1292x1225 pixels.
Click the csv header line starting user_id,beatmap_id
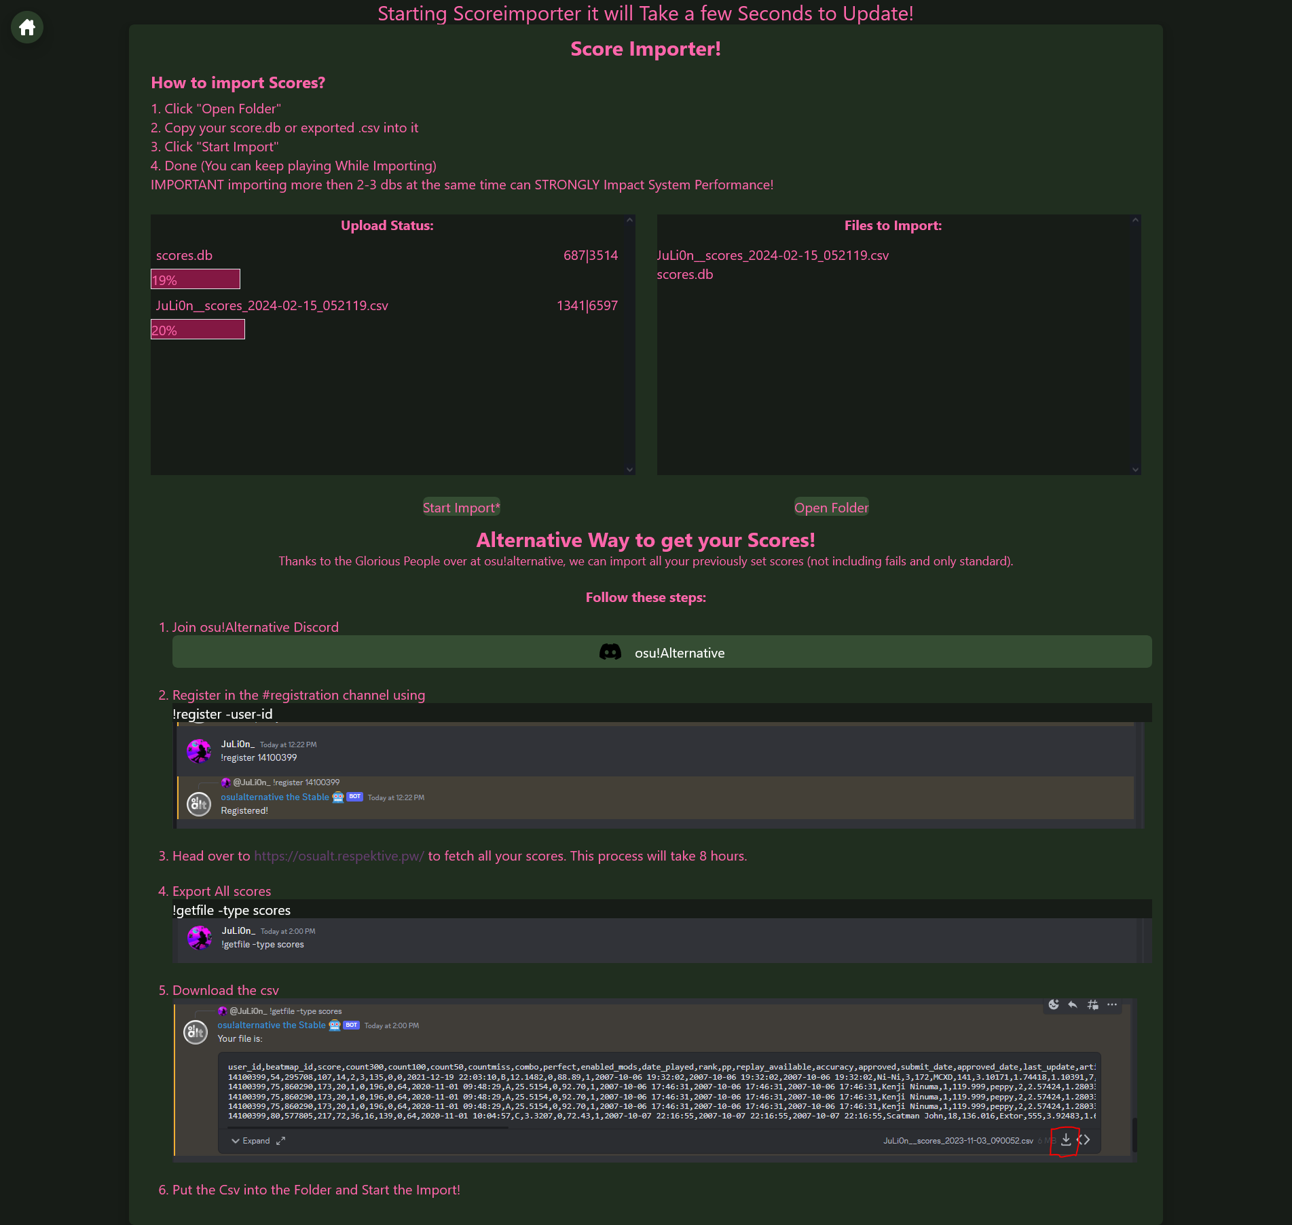[662, 1067]
